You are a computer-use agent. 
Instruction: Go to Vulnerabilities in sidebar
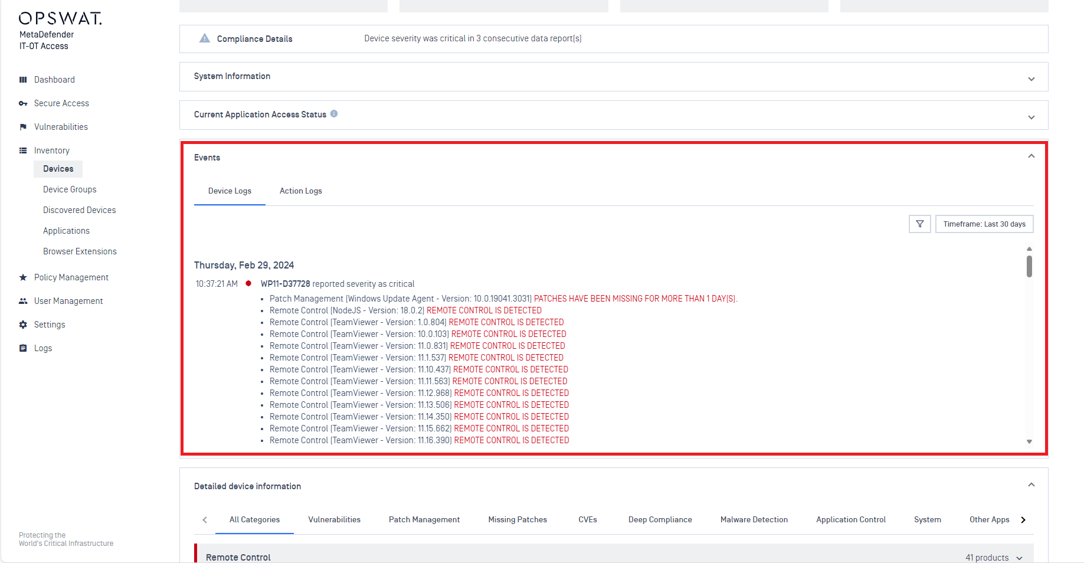click(x=61, y=127)
